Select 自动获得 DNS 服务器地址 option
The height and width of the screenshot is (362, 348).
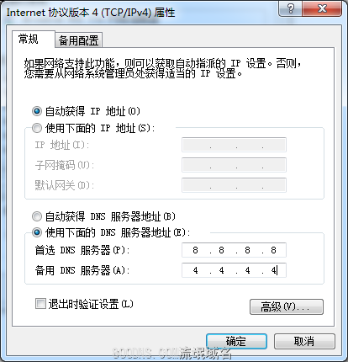(37, 216)
